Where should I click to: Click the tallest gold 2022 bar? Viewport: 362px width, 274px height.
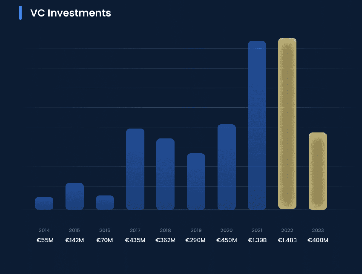287,123
